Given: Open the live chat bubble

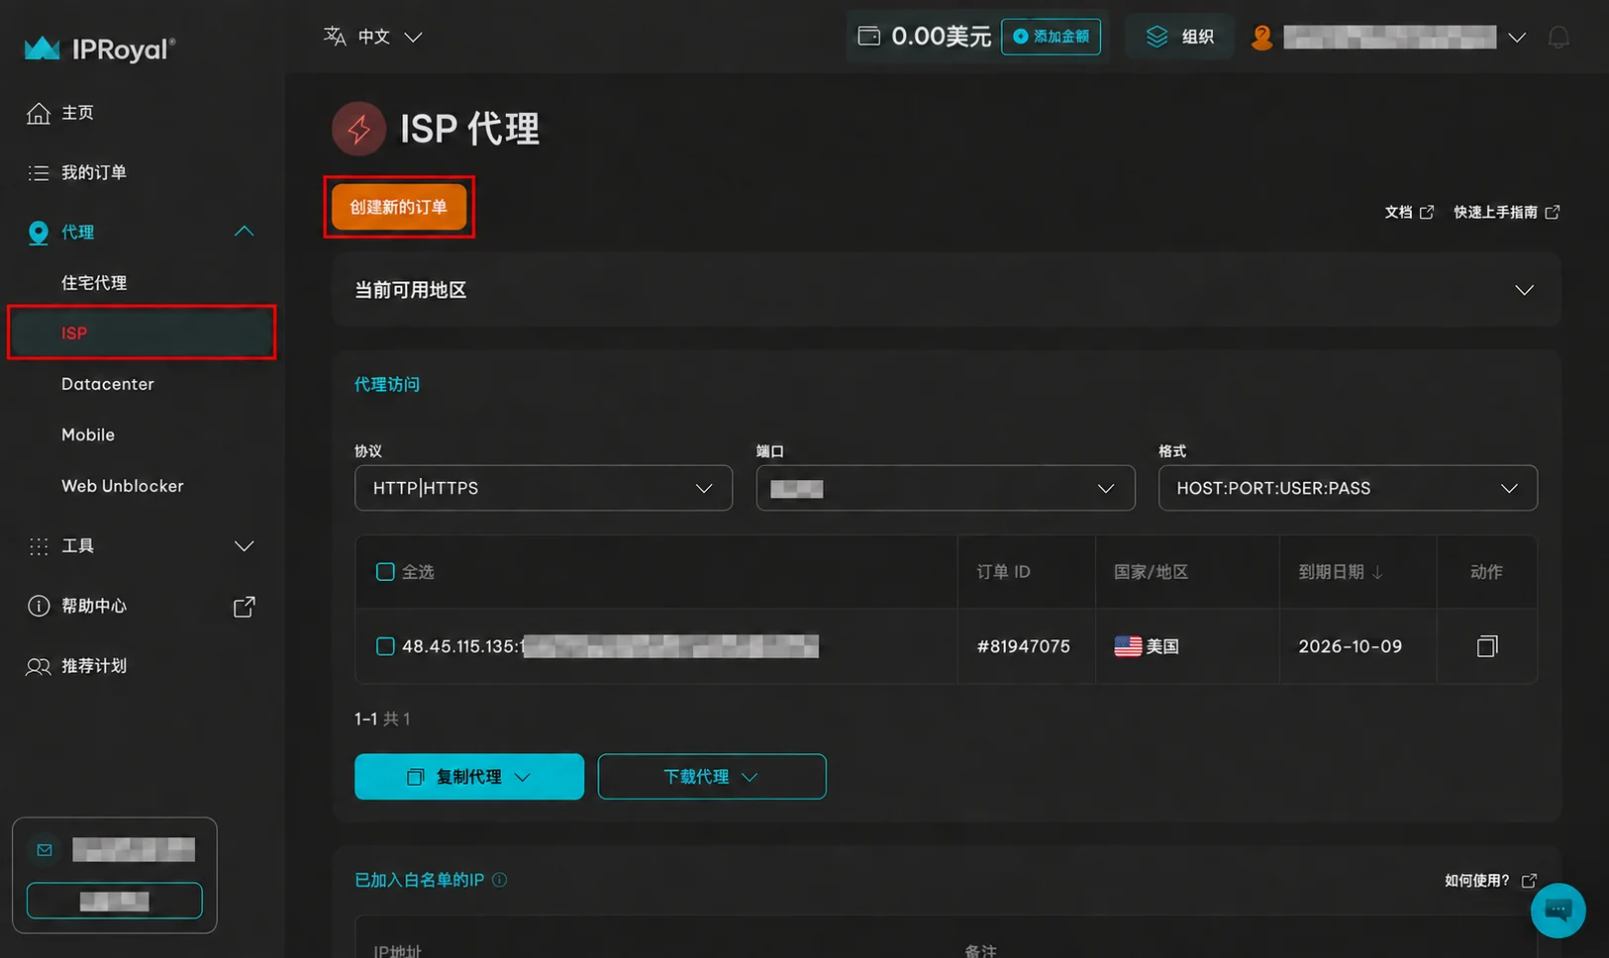Looking at the screenshot, I should pyautogui.click(x=1558, y=910).
